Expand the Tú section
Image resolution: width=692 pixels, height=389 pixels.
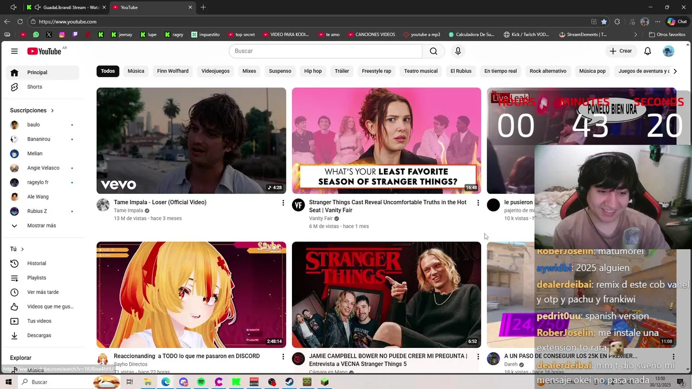[x=17, y=249]
